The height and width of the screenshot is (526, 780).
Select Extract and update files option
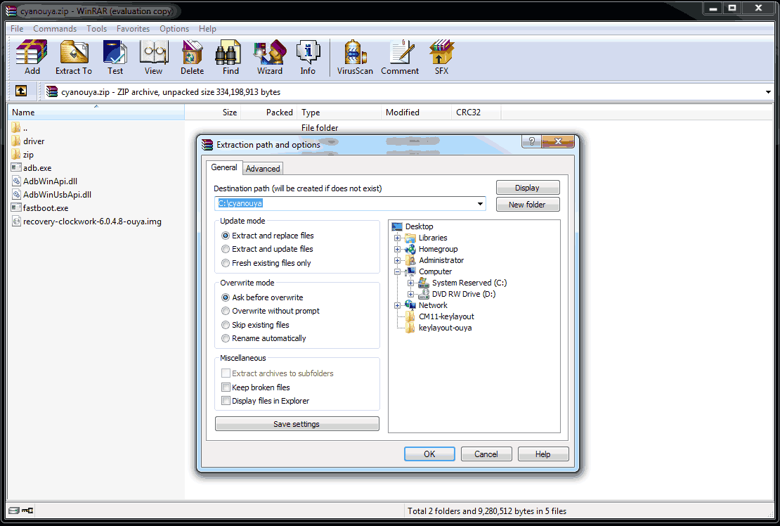(226, 249)
